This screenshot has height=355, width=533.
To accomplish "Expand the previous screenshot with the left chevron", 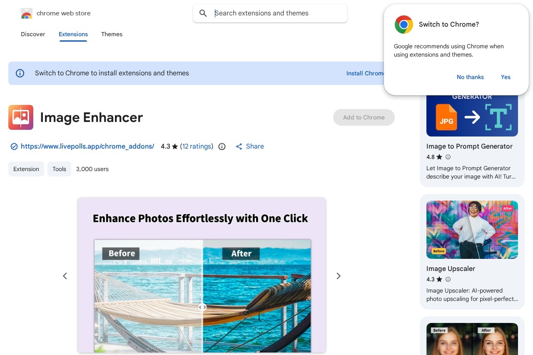I will [65, 276].
